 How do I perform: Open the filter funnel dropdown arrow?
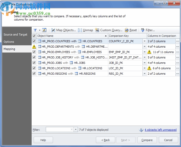(x=40, y=30)
